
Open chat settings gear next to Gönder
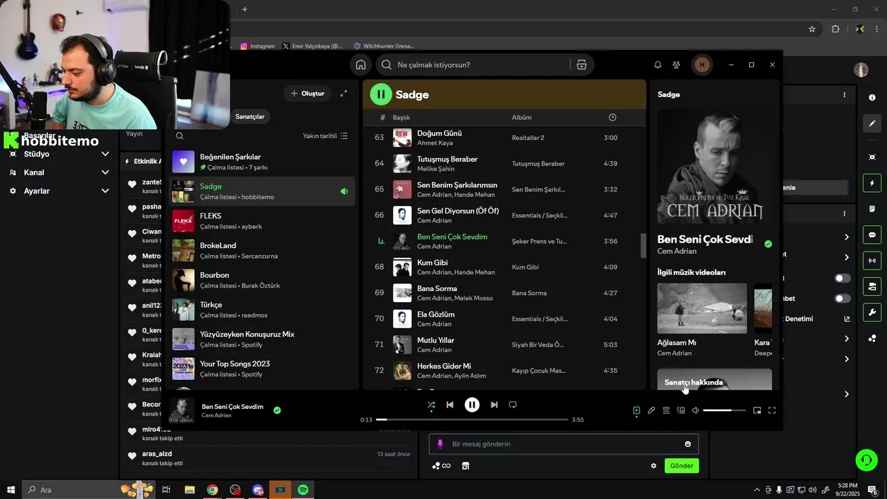[653, 466]
